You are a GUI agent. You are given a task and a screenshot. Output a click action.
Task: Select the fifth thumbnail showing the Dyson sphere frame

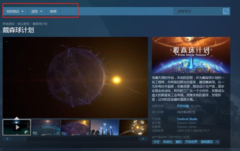[133, 127]
